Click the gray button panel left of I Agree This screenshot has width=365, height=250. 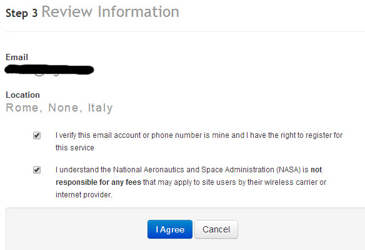(77, 229)
